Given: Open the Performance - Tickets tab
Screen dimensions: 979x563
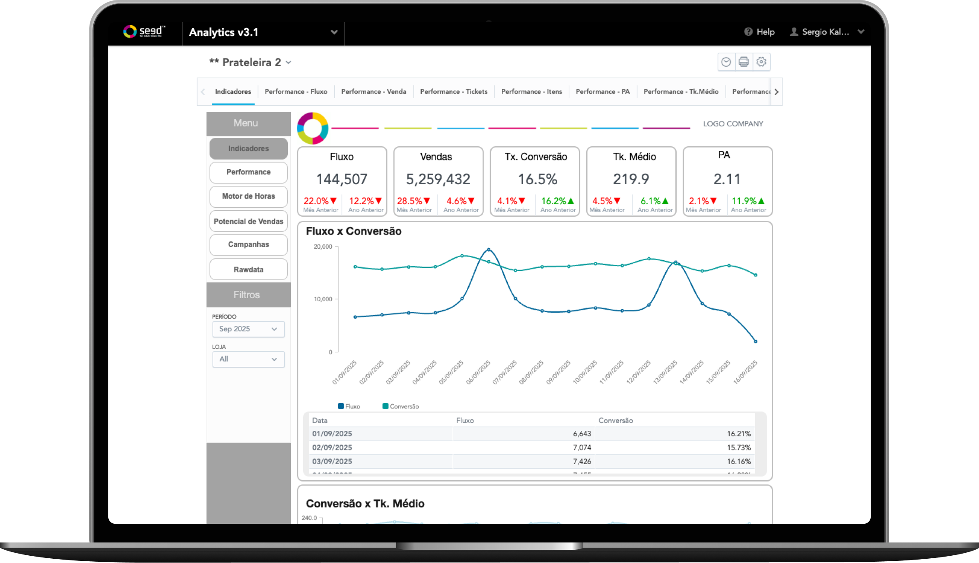Looking at the screenshot, I should (x=454, y=92).
